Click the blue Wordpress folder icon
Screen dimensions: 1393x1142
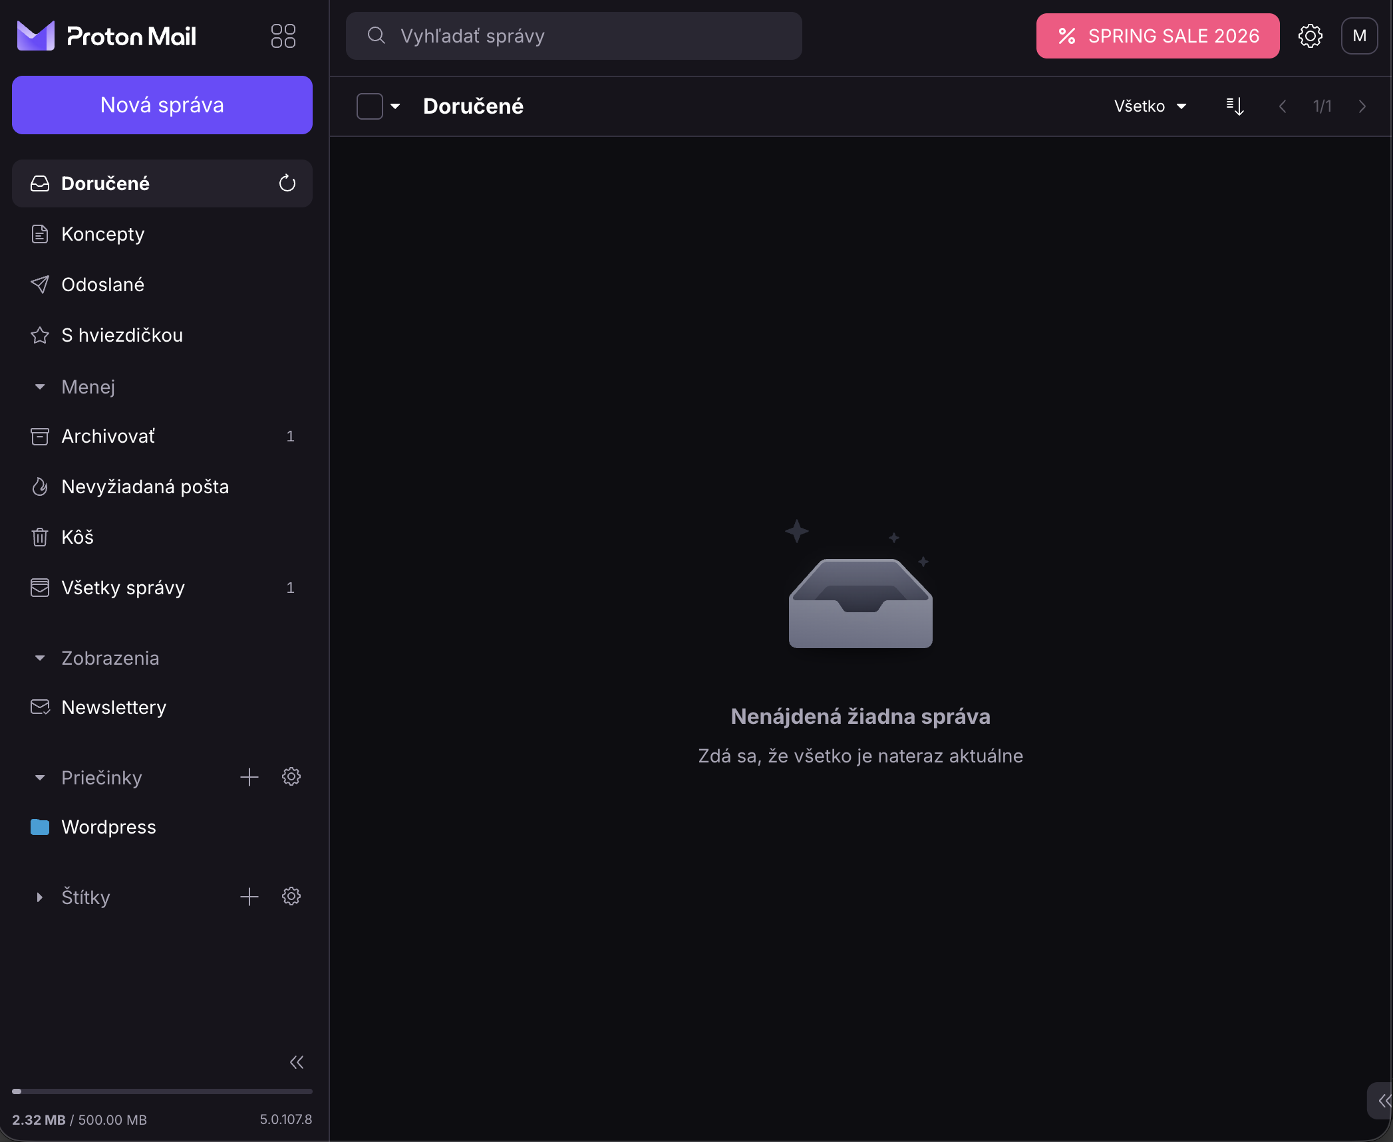pyautogui.click(x=40, y=827)
